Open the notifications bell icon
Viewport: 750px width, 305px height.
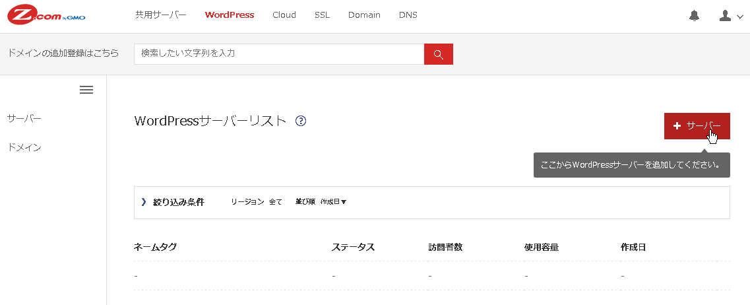[x=694, y=16]
